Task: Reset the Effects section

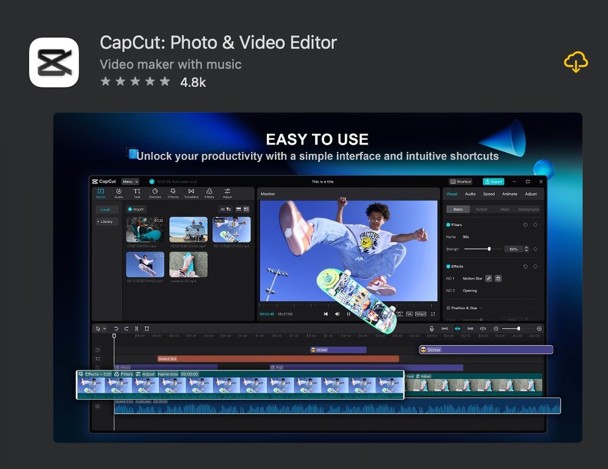Action: pyautogui.click(x=525, y=266)
